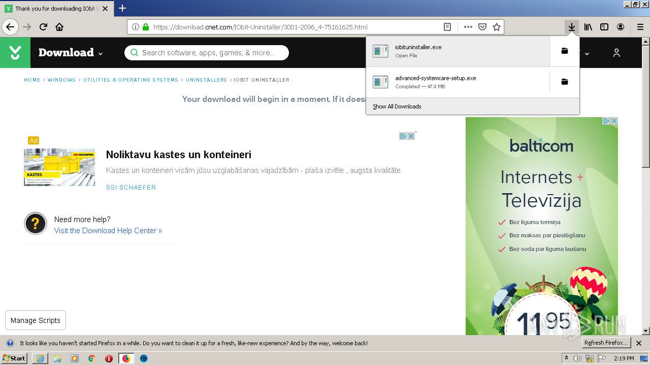Image resolution: width=650 pixels, height=365 pixels.
Task: Open the Firefox home page
Action: (59, 27)
